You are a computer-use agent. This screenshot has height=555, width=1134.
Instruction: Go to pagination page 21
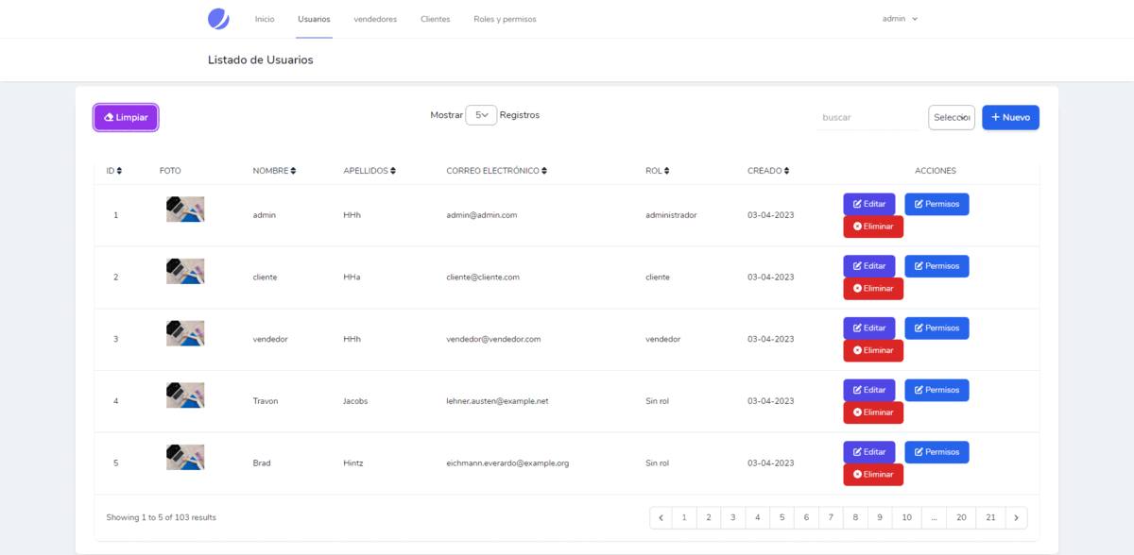990,517
